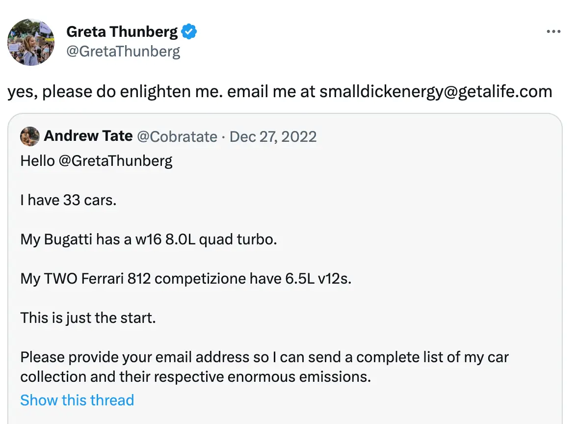Open Andrew Tate's display name in quote
The width and height of the screenshot is (578, 424).
88,136
